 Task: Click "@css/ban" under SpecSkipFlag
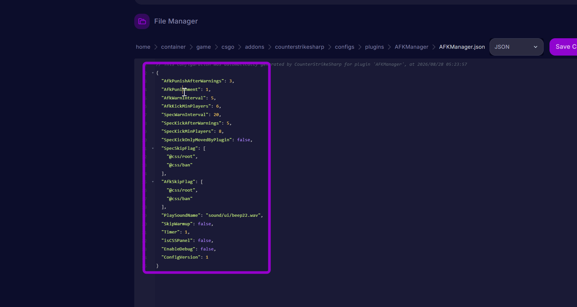pyautogui.click(x=179, y=165)
